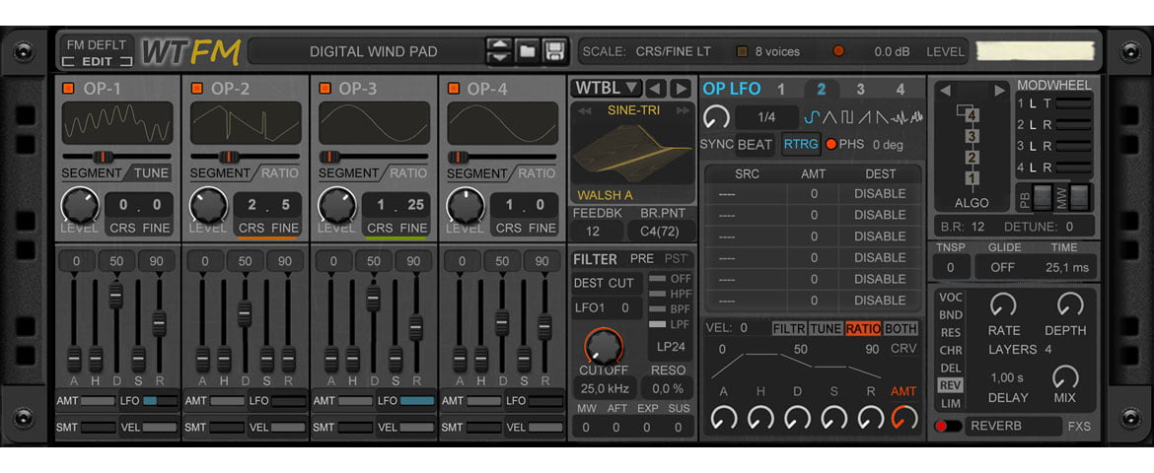
Task: Rewind the SINE-TRI wavetable bank with double-left arrows
Action: click(584, 110)
